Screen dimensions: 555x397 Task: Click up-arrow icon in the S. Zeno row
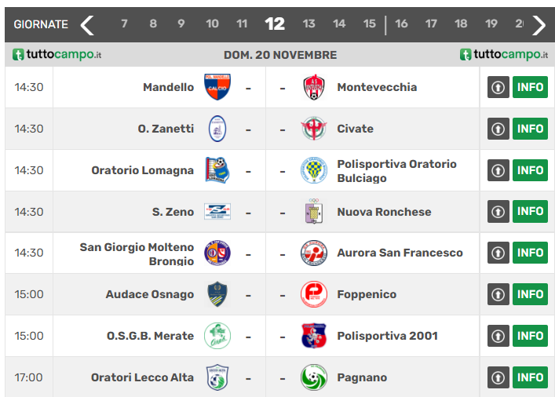[498, 212]
